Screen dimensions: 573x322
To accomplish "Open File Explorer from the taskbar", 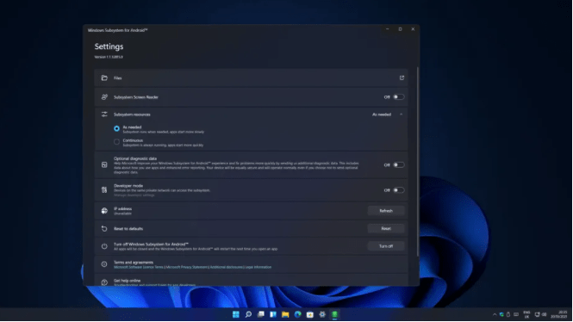I will [x=285, y=314].
